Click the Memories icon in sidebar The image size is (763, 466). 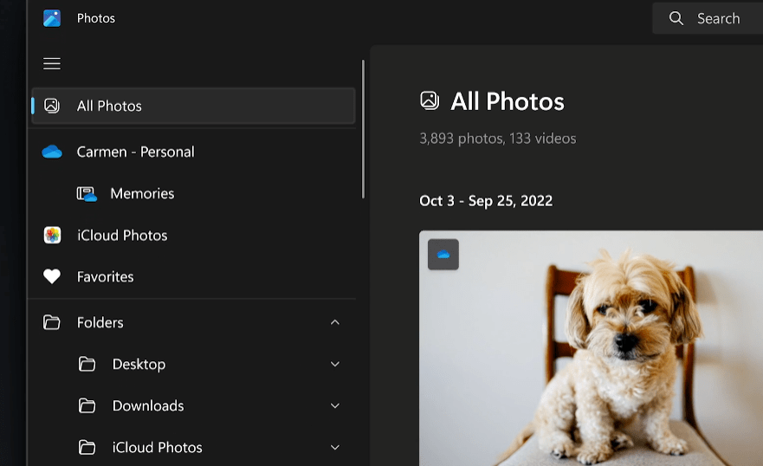point(87,194)
